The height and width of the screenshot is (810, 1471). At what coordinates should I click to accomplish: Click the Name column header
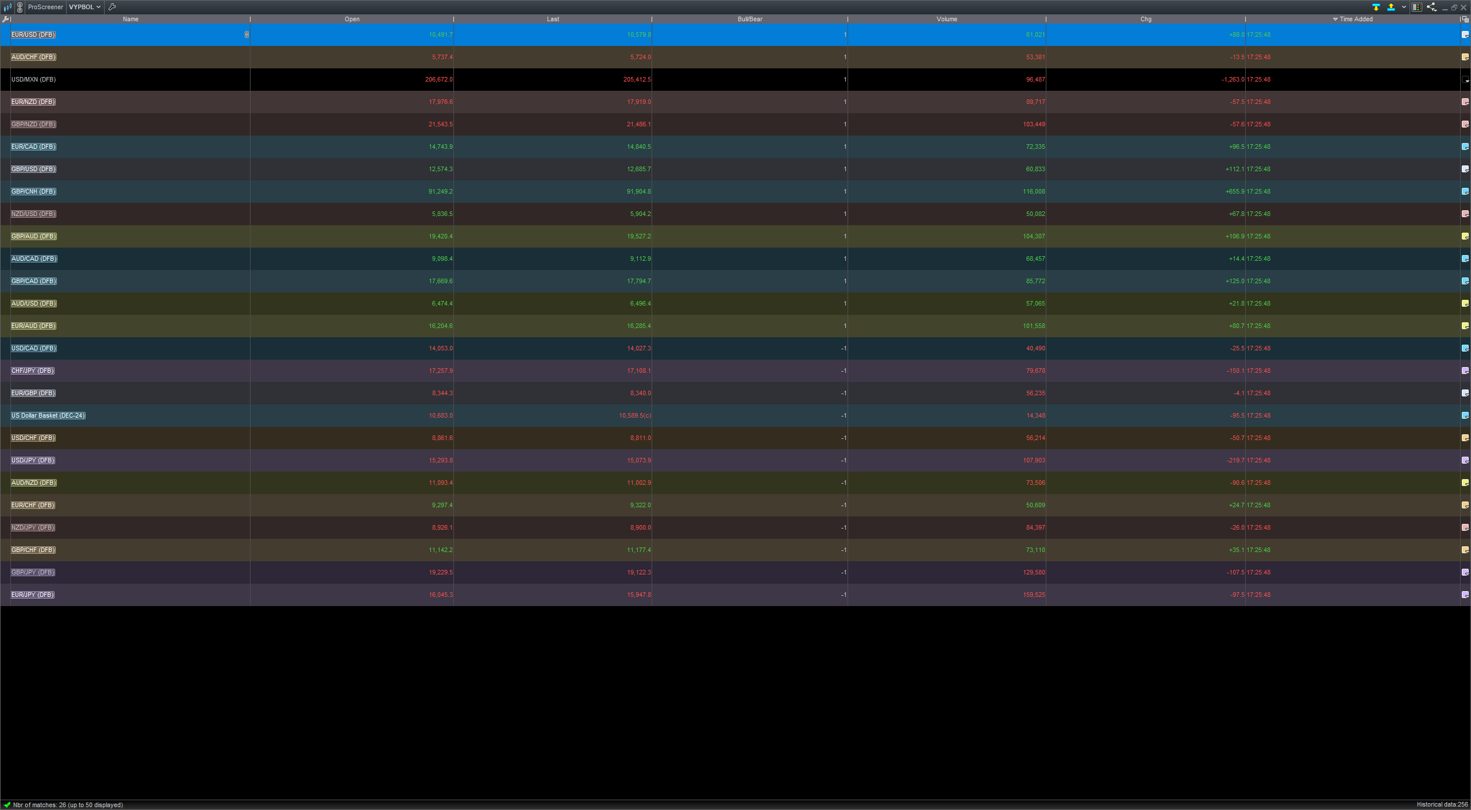[130, 20]
